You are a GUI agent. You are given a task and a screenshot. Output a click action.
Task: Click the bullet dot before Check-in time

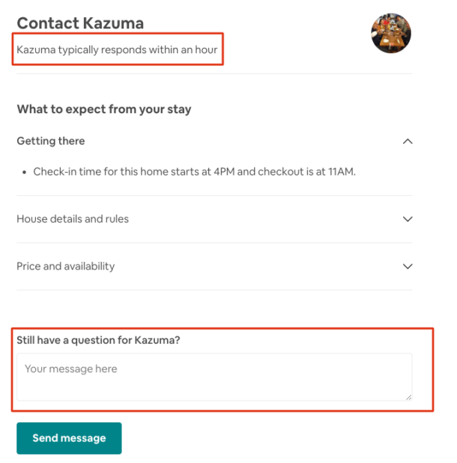coord(25,172)
